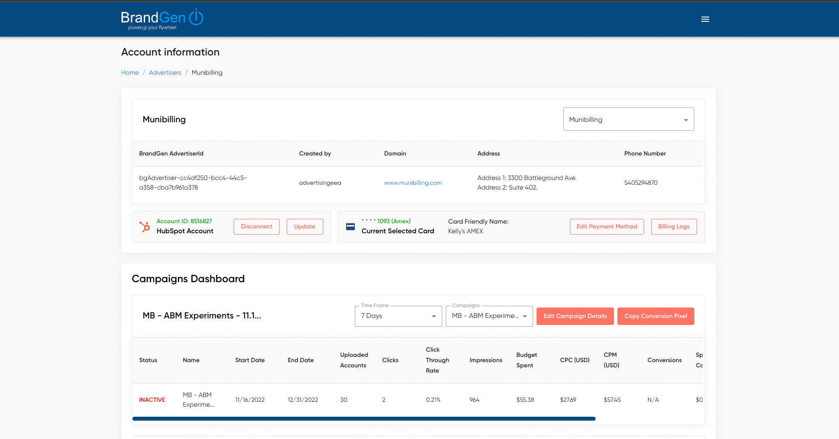Click the $27.69 CPC value
This screenshot has height=439, width=839.
coord(568,400)
